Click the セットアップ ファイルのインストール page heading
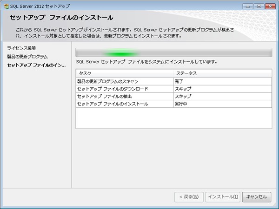Image resolution: width=279 pixels, height=209 pixels. (61, 18)
